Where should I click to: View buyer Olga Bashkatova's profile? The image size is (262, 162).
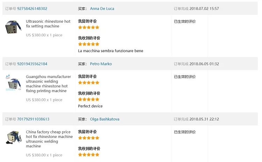[x=104, y=119]
